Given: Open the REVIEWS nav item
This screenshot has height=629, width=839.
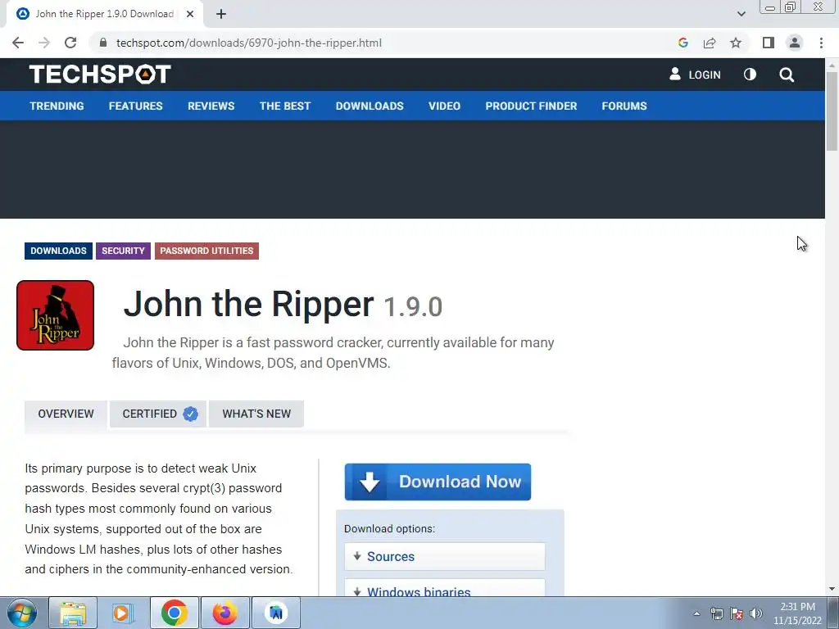Looking at the screenshot, I should pos(211,106).
